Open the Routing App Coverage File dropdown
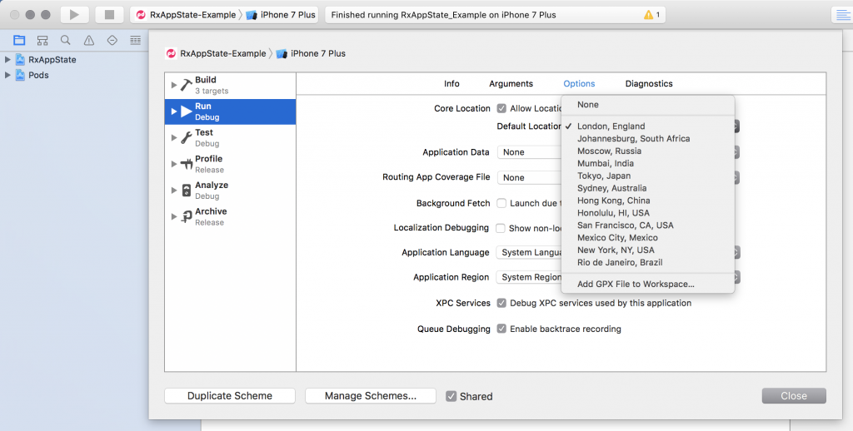The height and width of the screenshot is (431, 853). [618, 178]
